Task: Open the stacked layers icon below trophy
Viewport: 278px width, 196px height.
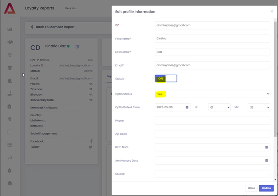Action: point(10,68)
